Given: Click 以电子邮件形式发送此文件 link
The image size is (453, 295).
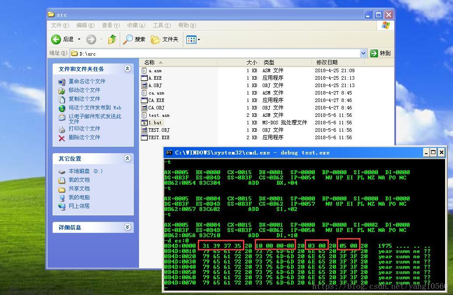Looking at the screenshot, I should tap(95, 119).
